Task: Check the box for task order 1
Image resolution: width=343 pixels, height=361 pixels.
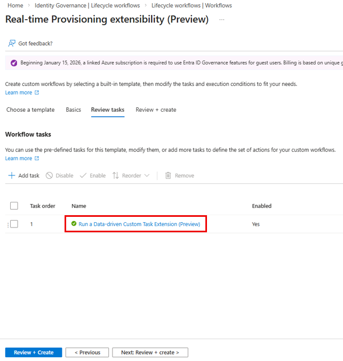Action: click(14, 224)
